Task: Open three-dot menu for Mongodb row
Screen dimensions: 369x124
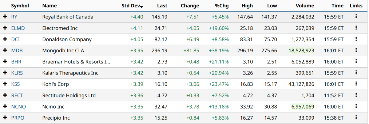Action: click(x=356, y=50)
